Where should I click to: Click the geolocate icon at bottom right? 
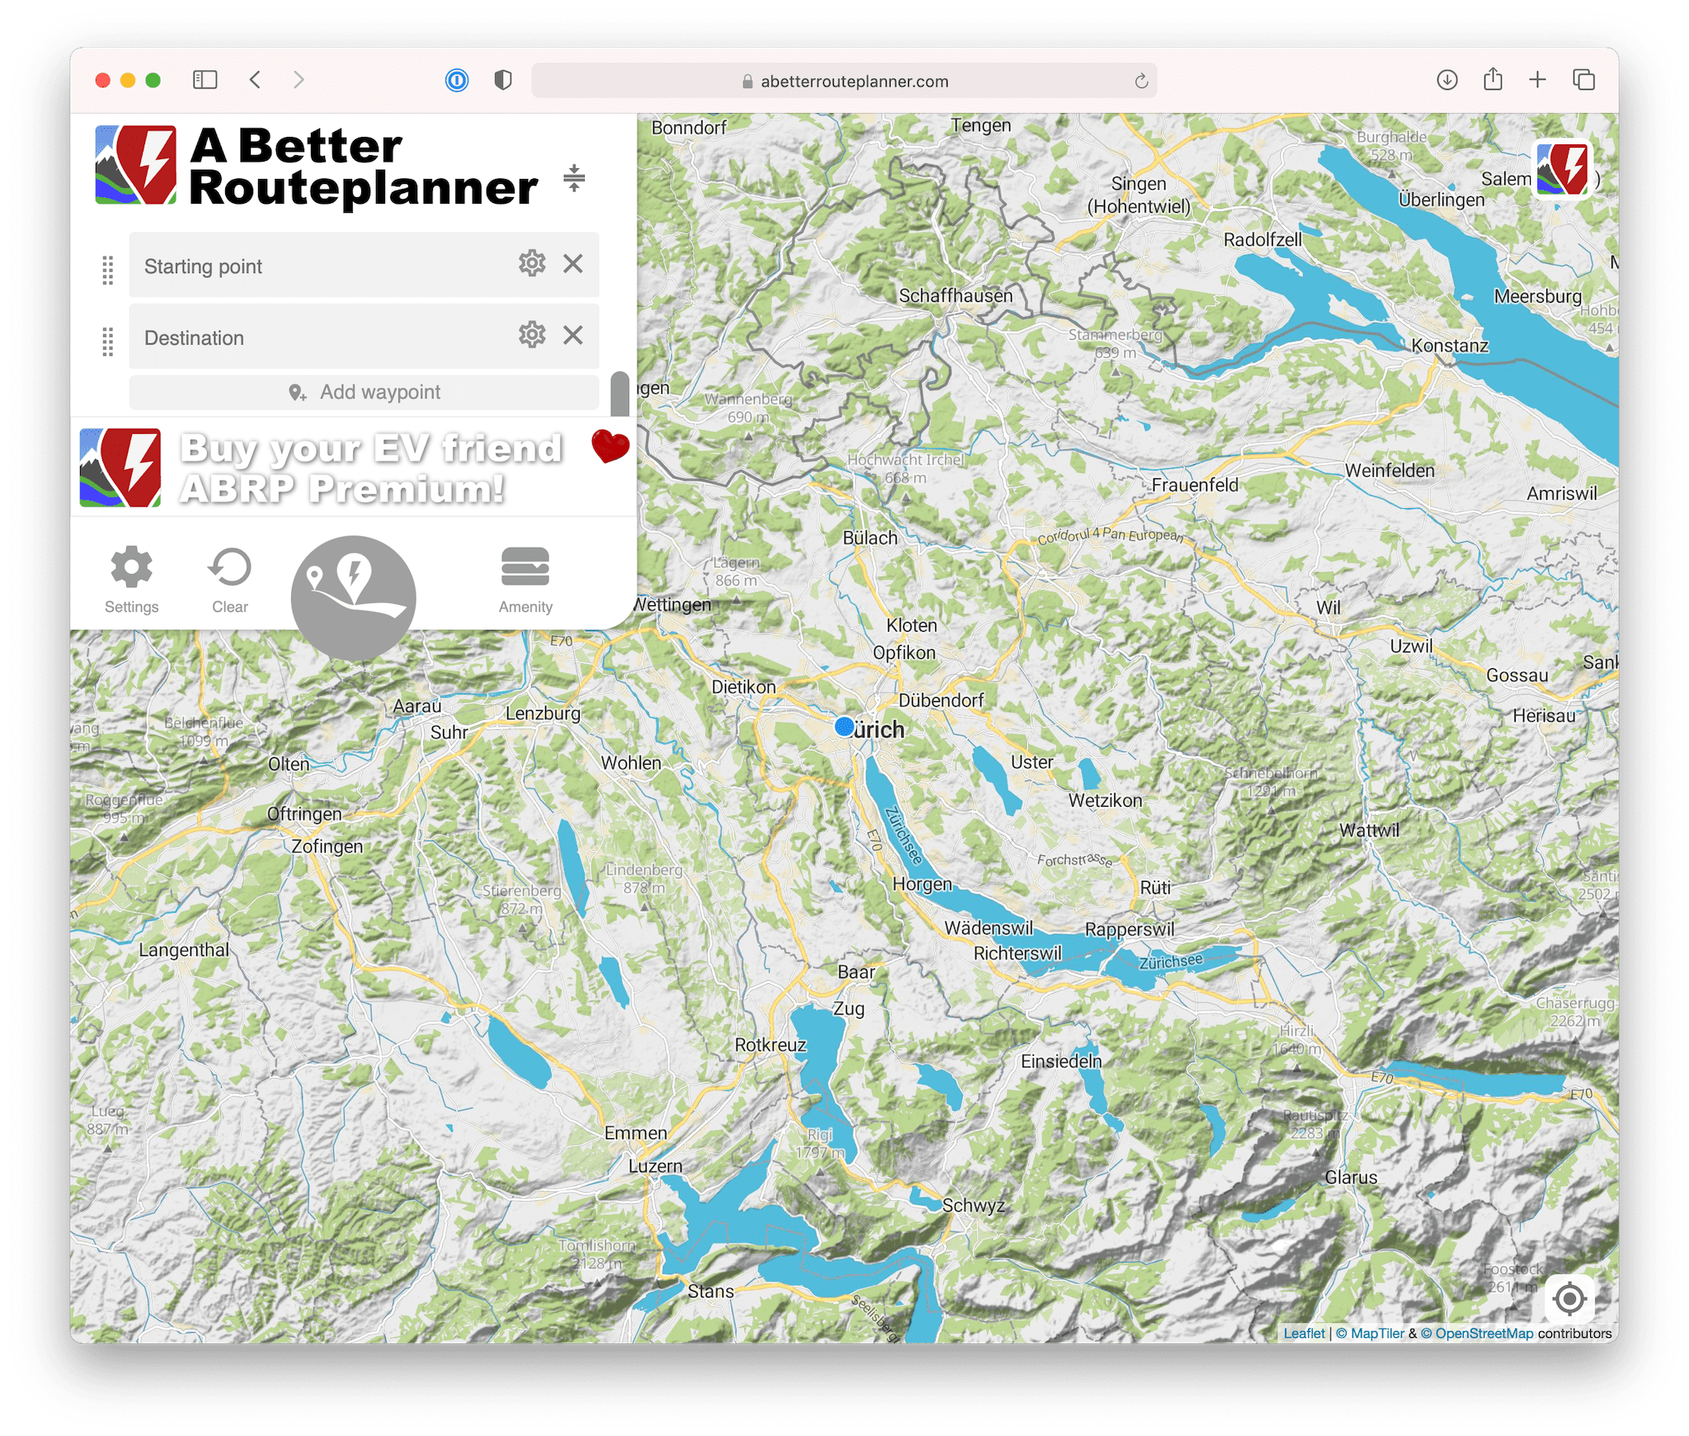point(1569,1299)
